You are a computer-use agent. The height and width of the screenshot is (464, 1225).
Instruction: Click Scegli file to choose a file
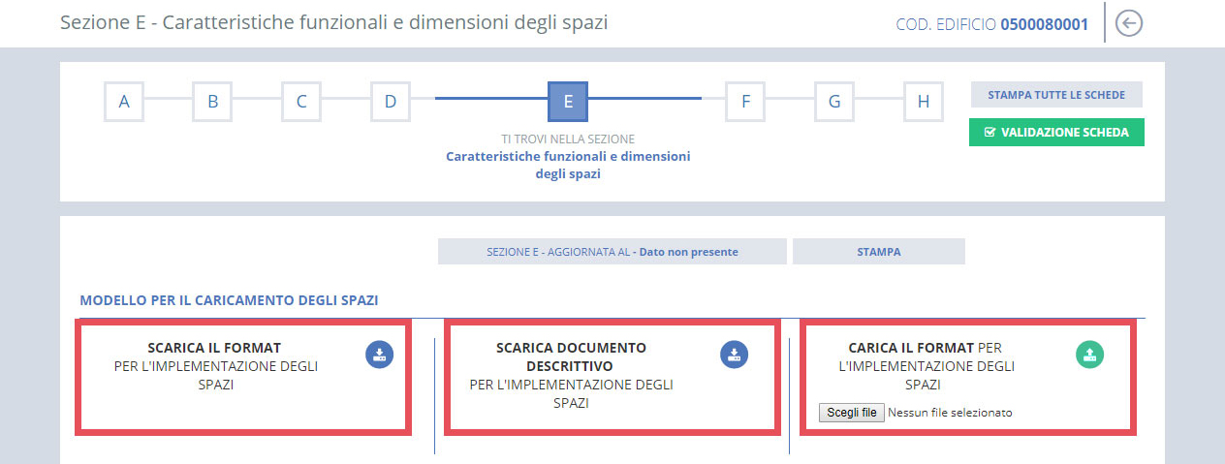[x=852, y=413]
